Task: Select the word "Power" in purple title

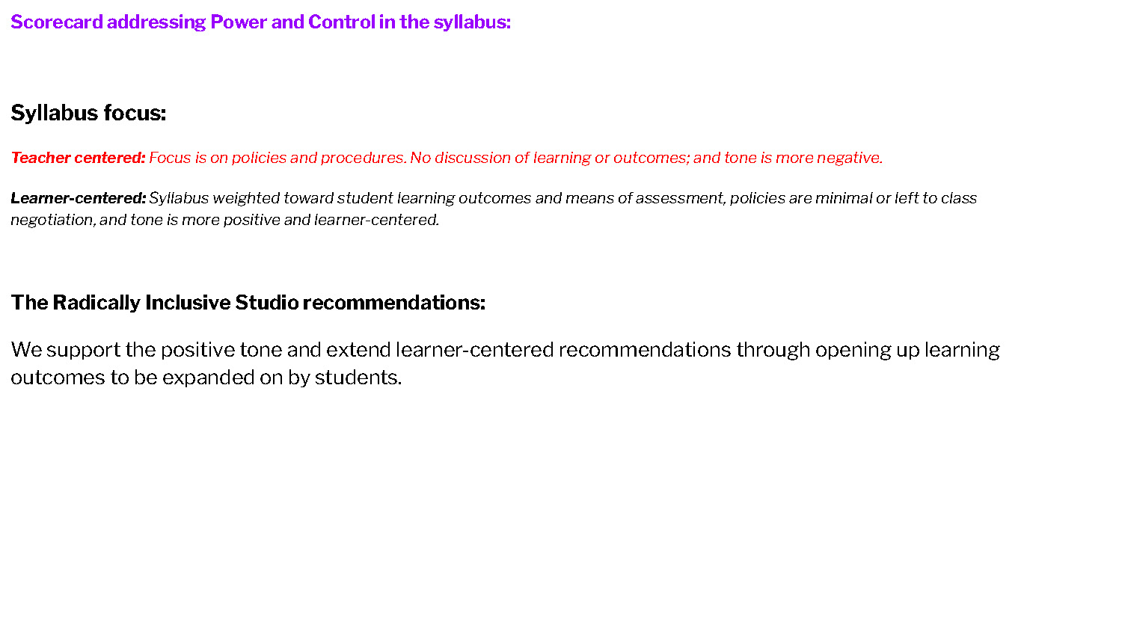Action: [x=239, y=22]
